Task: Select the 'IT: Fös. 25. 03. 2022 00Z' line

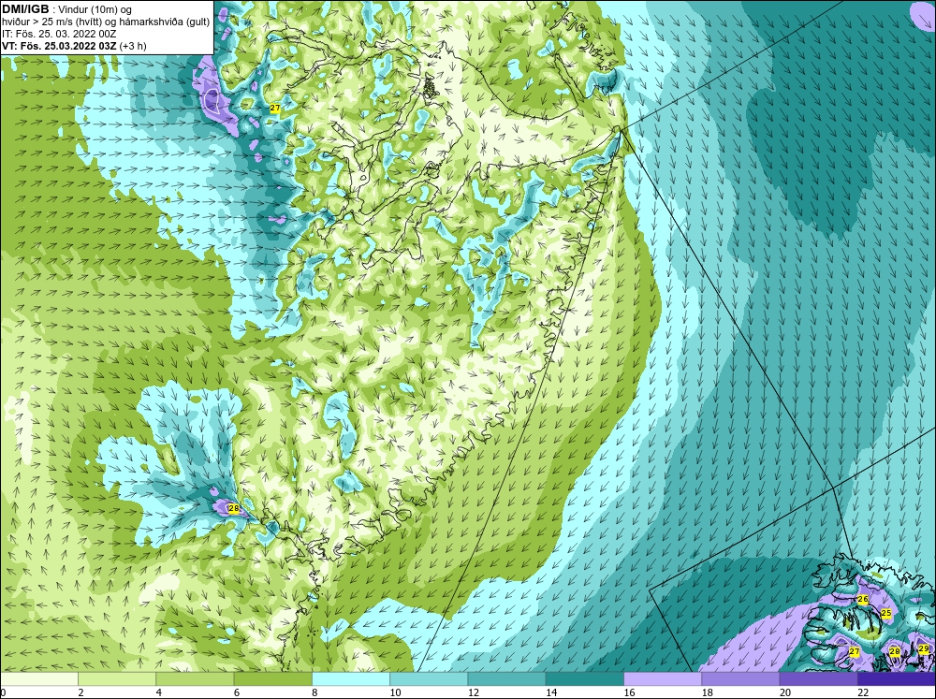Action: click(x=59, y=34)
